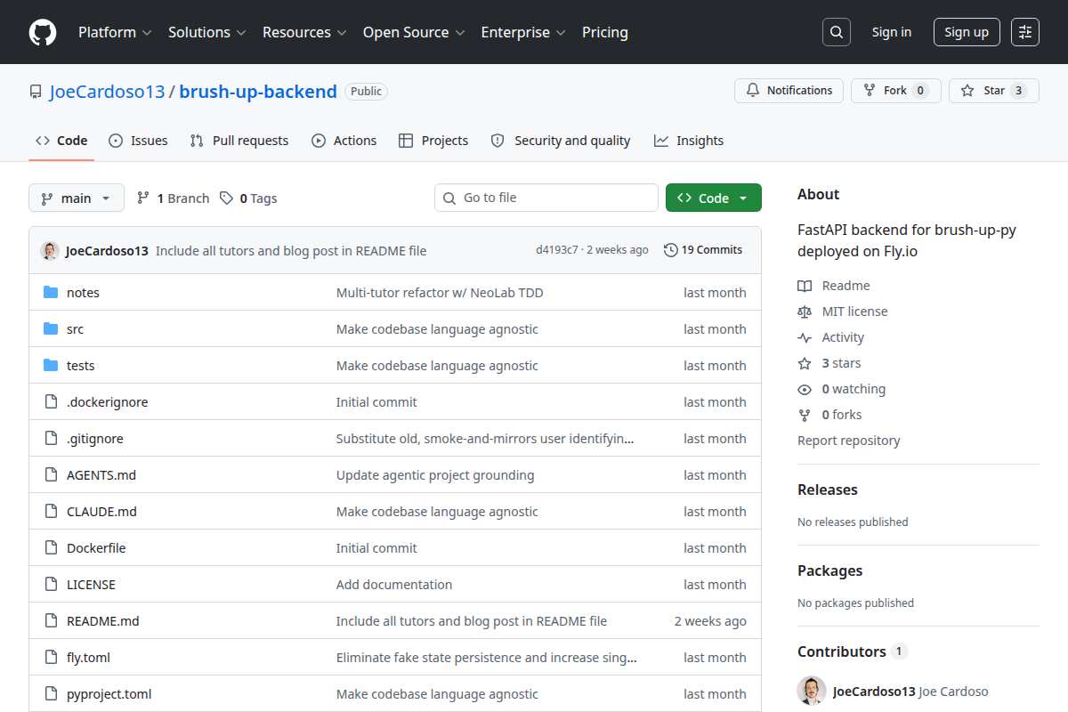Click the CLAUDE.md file icon

(51, 512)
